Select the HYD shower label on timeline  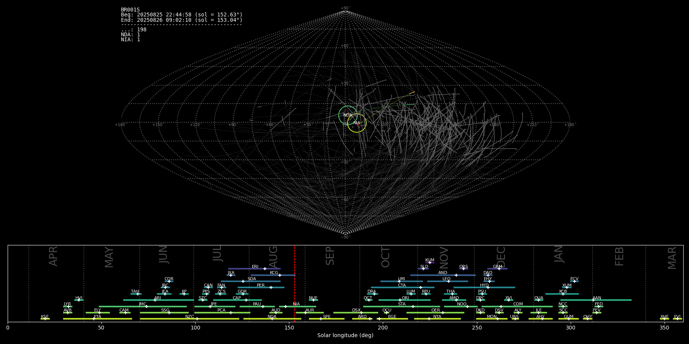coord(484,286)
